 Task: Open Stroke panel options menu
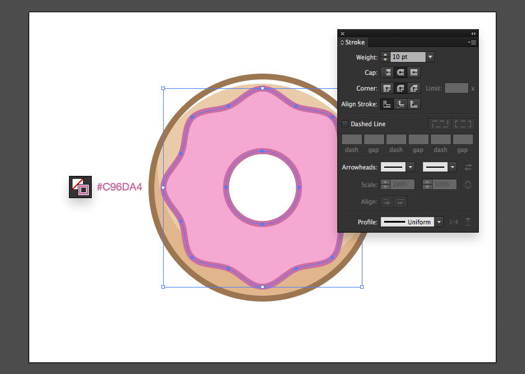(472, 43)
